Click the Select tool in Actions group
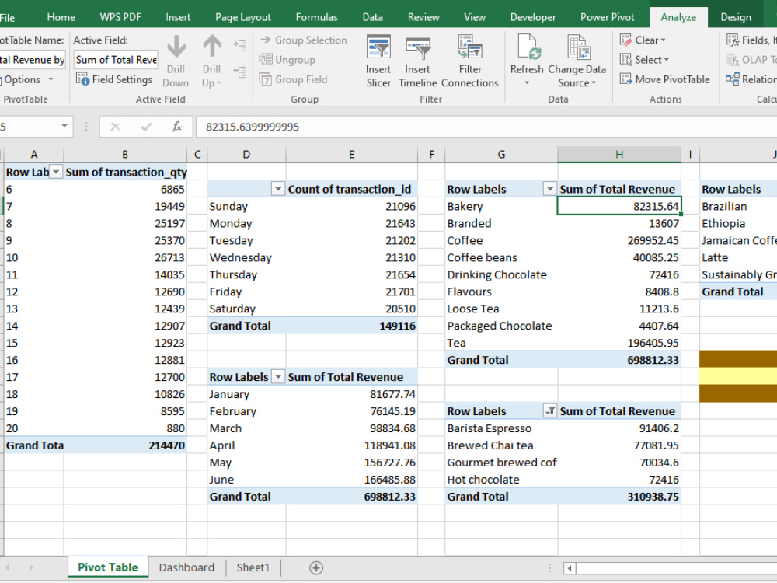This screenshot has width=777, height=583. [644, 59]
